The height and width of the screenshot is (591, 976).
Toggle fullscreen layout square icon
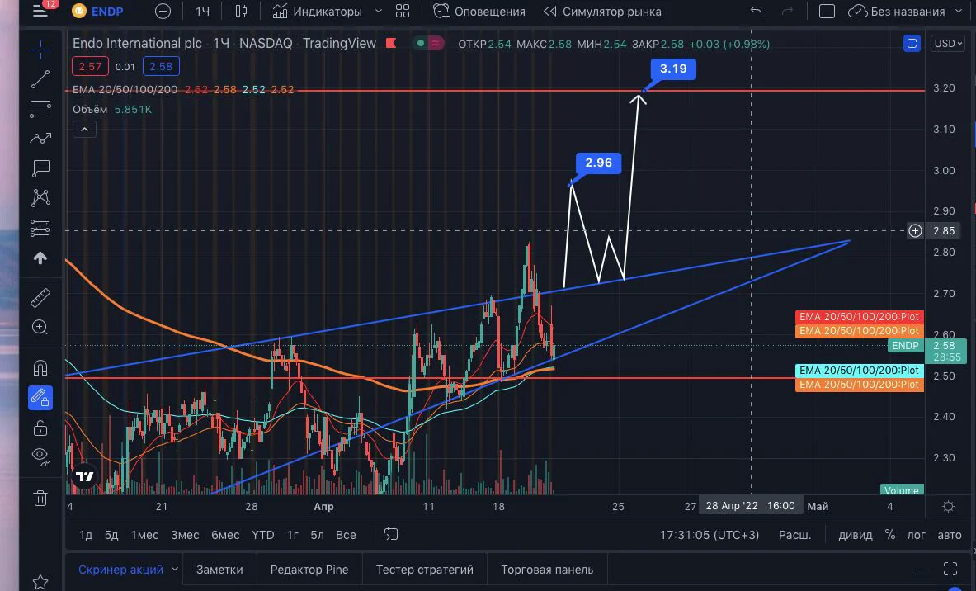pyautogui.click(x=827, y=12)
